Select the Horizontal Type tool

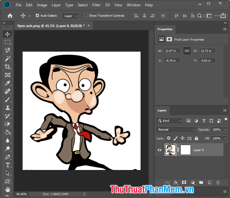tap(7, 165)
